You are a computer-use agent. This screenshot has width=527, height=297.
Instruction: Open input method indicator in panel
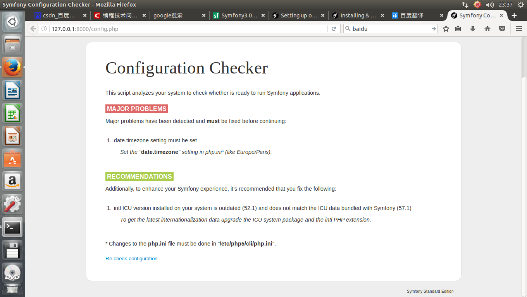pyautogui.click(x=477, y=5)
